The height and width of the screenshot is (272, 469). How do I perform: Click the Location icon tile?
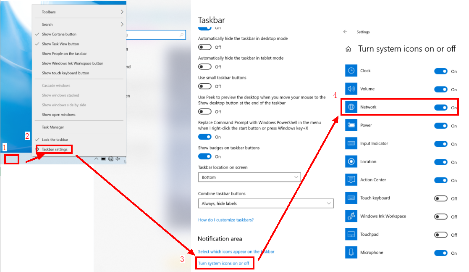tap(351, 161)
